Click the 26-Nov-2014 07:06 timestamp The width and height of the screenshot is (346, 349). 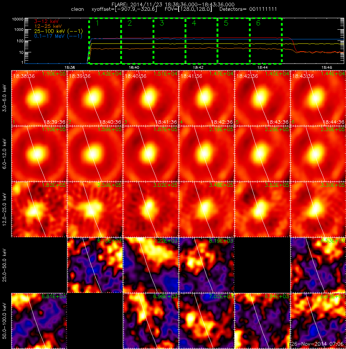[317, 344]
